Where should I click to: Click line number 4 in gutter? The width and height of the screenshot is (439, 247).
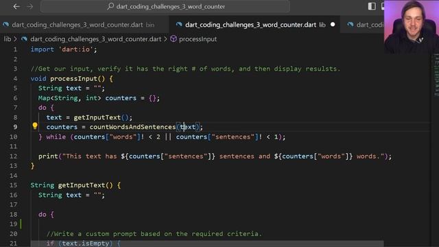(15, 78)
